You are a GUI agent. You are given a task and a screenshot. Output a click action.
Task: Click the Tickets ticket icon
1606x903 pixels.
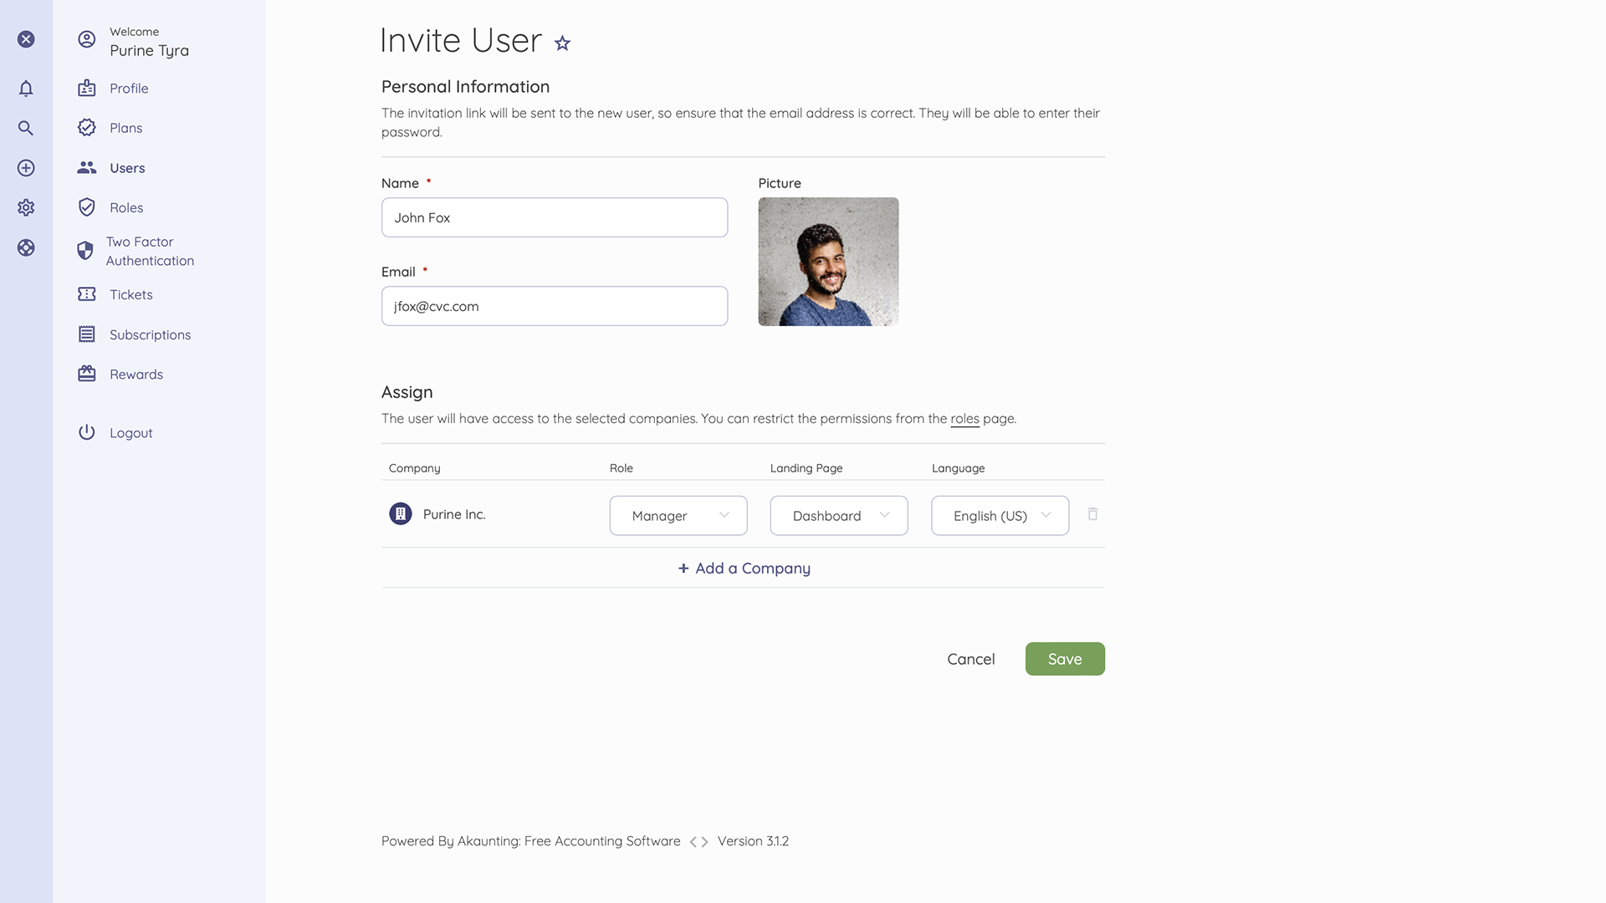coord(87,294)
